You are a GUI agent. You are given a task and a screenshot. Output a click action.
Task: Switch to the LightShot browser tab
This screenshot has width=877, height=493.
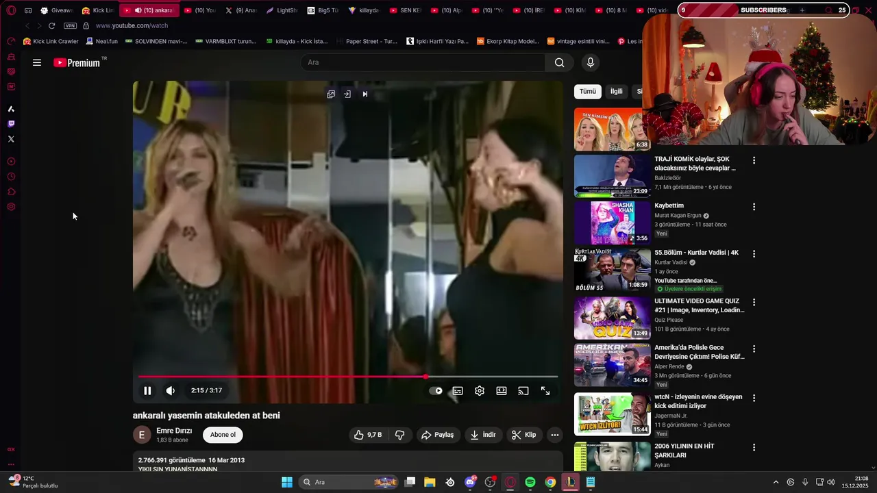tap(282, 10)
